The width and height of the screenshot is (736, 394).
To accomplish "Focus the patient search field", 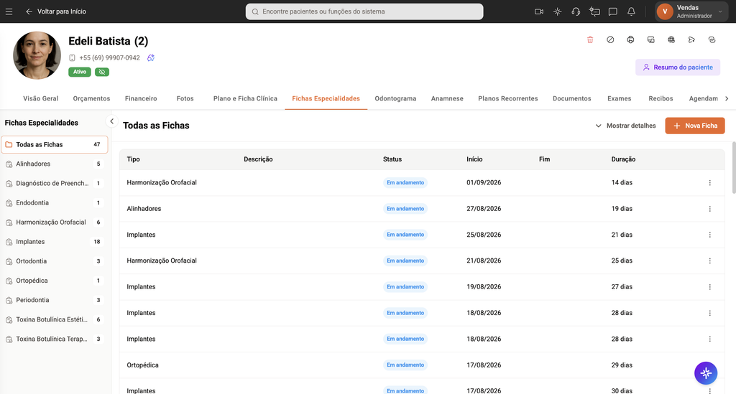I will point(364,11).
